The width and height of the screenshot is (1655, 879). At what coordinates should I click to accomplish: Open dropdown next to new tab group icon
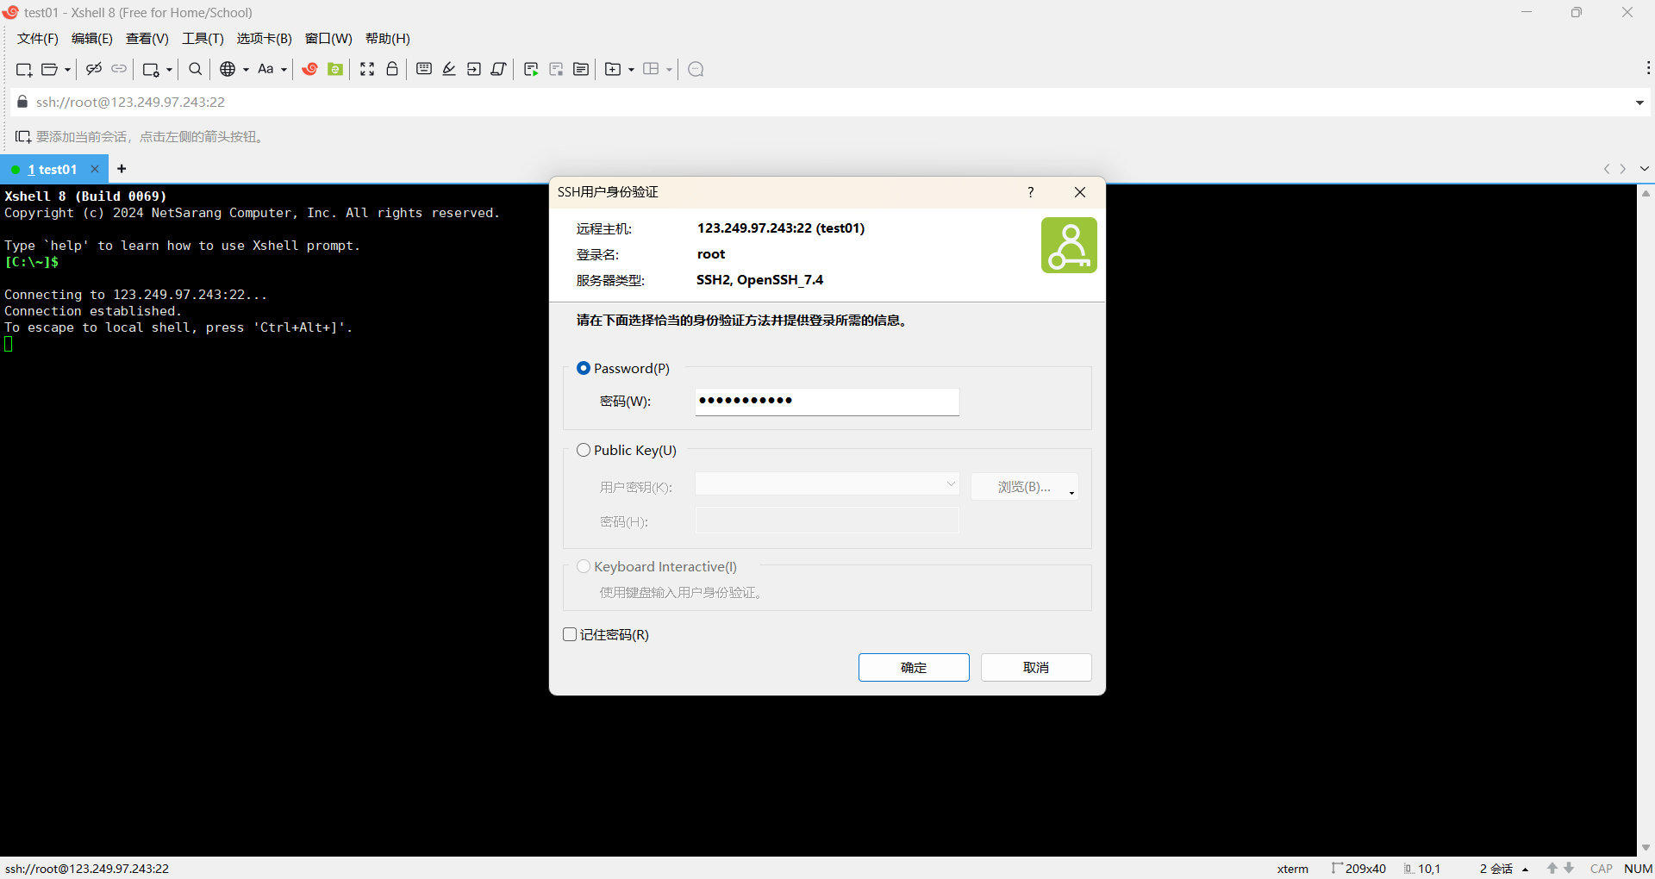click(x=631, y=70)
